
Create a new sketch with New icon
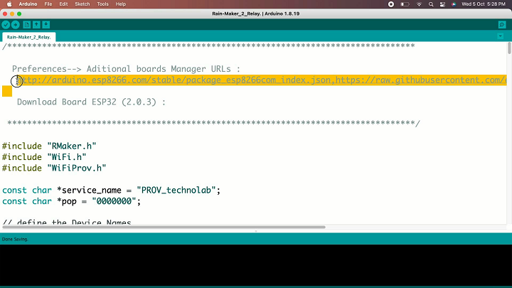tap(27, 24)
